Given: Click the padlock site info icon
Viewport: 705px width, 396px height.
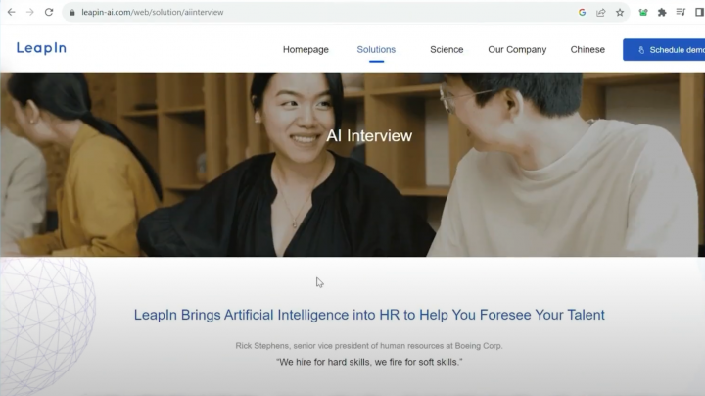Looking at the screenshot, I should pos(71,13).
